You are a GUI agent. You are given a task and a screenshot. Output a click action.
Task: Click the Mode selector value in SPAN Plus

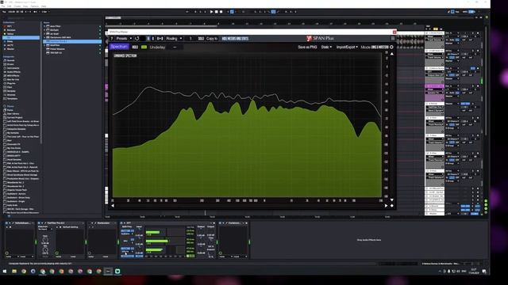click(x=379, y=47)
